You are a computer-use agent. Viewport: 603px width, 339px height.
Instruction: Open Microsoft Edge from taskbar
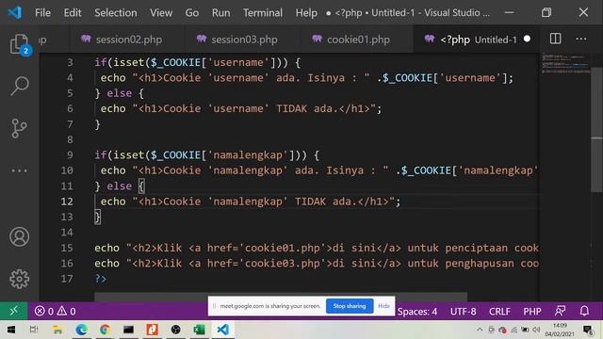pos(81,330)
